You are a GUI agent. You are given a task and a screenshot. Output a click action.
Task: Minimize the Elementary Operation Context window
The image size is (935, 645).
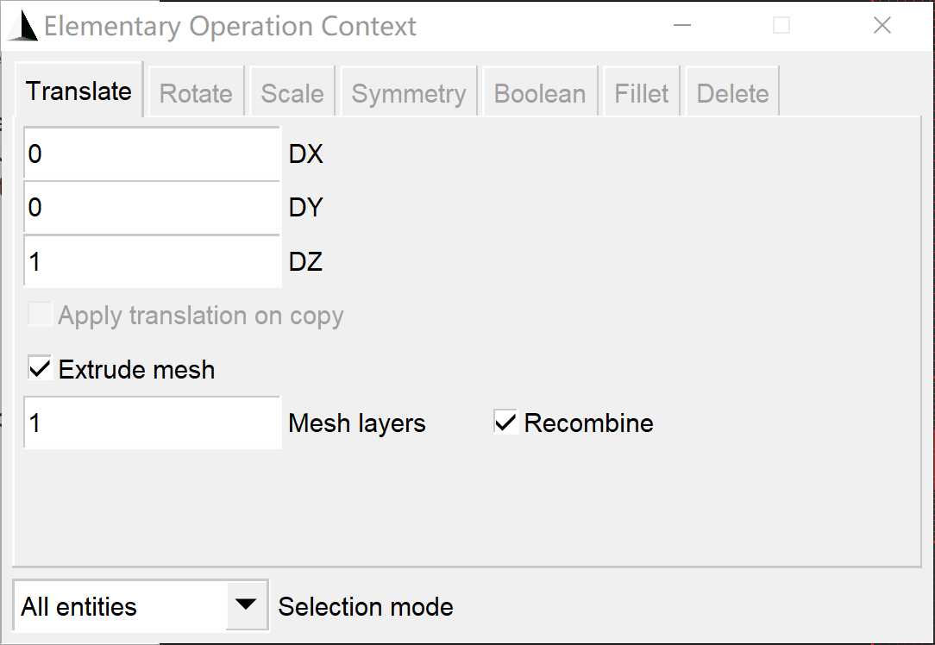click(x=682, y=26)
